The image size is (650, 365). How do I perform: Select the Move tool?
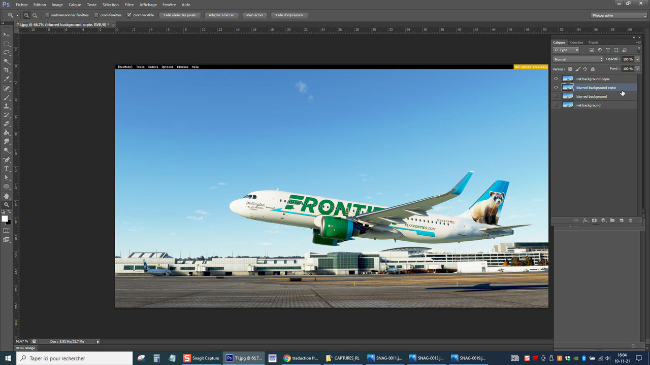(x=7, y=34)
